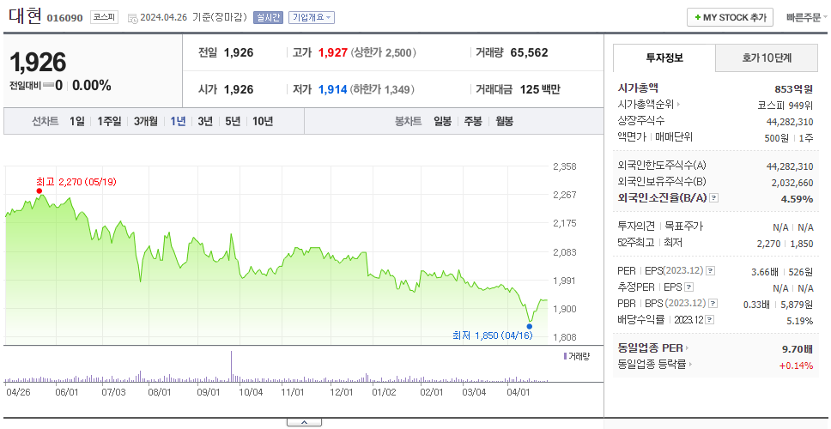The height and width of the screenshot is (429, 831).
Task: Click the blue 최저 1,850 point marker
Action: pyautogui.click(x=530, y=326)
